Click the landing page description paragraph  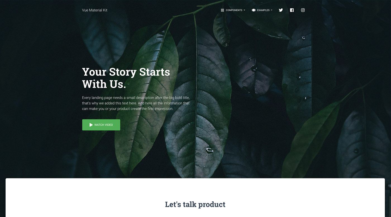[136, 103]
